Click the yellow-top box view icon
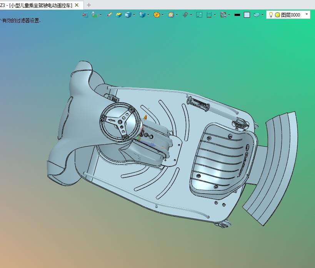 pos(119,15)
